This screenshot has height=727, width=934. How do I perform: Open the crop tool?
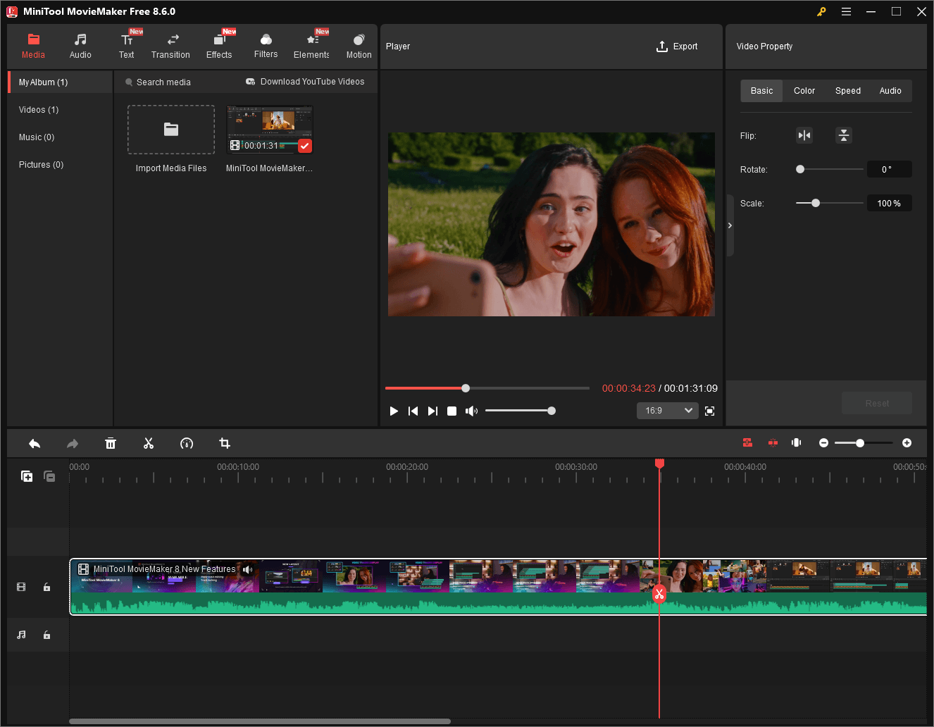225,443
